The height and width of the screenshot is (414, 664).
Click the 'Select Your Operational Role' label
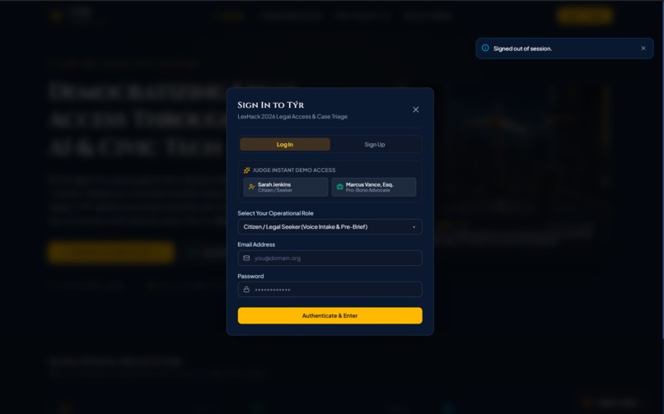coord(275,213)
